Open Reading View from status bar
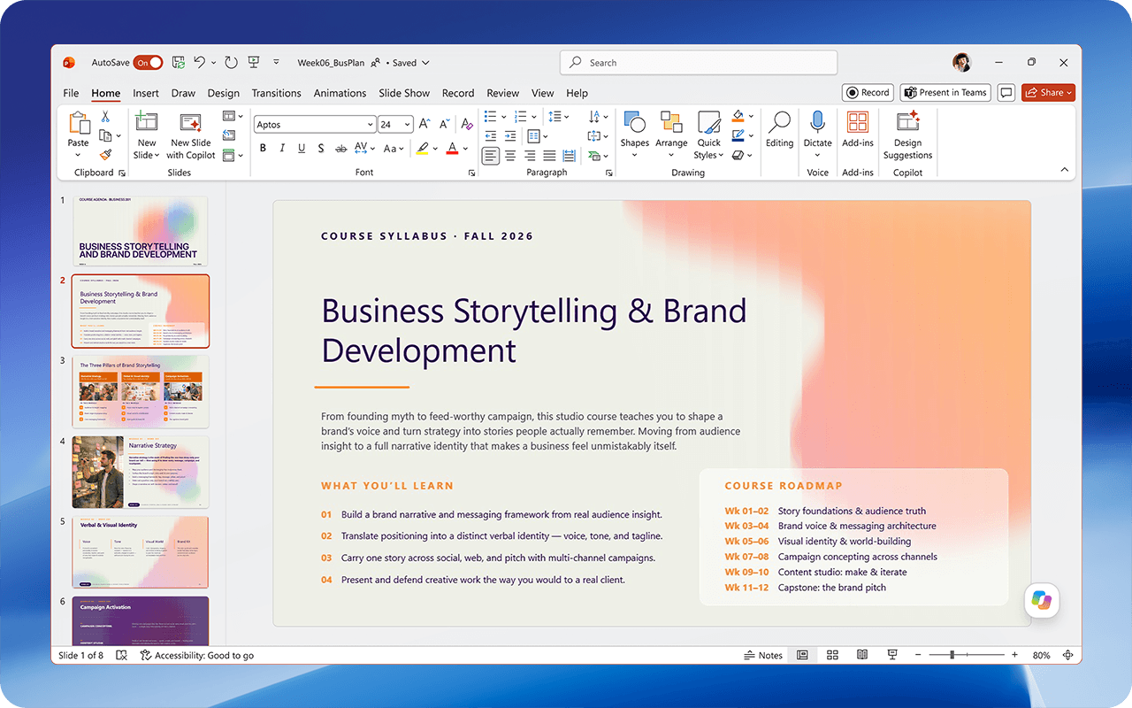This screenshot has height=708, width=1132. 862,655
